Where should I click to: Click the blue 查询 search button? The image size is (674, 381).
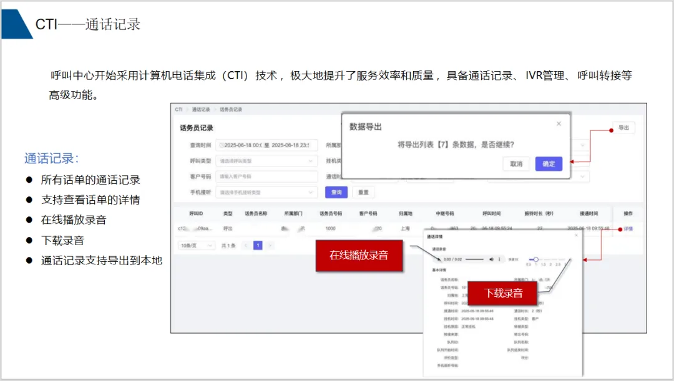[336, 193]
